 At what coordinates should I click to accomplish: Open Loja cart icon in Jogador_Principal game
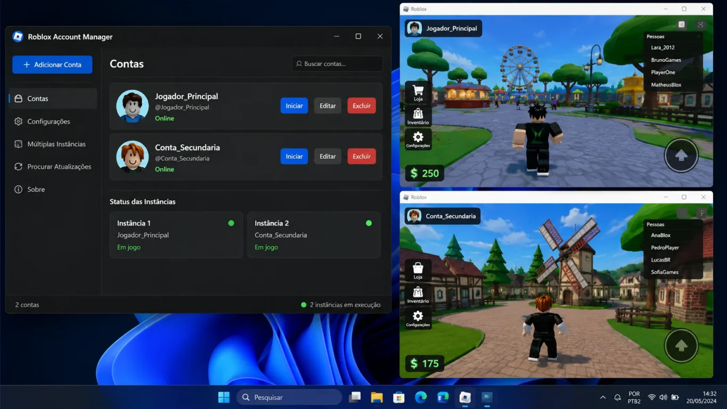pyautogui.click(x=418, y=92)
